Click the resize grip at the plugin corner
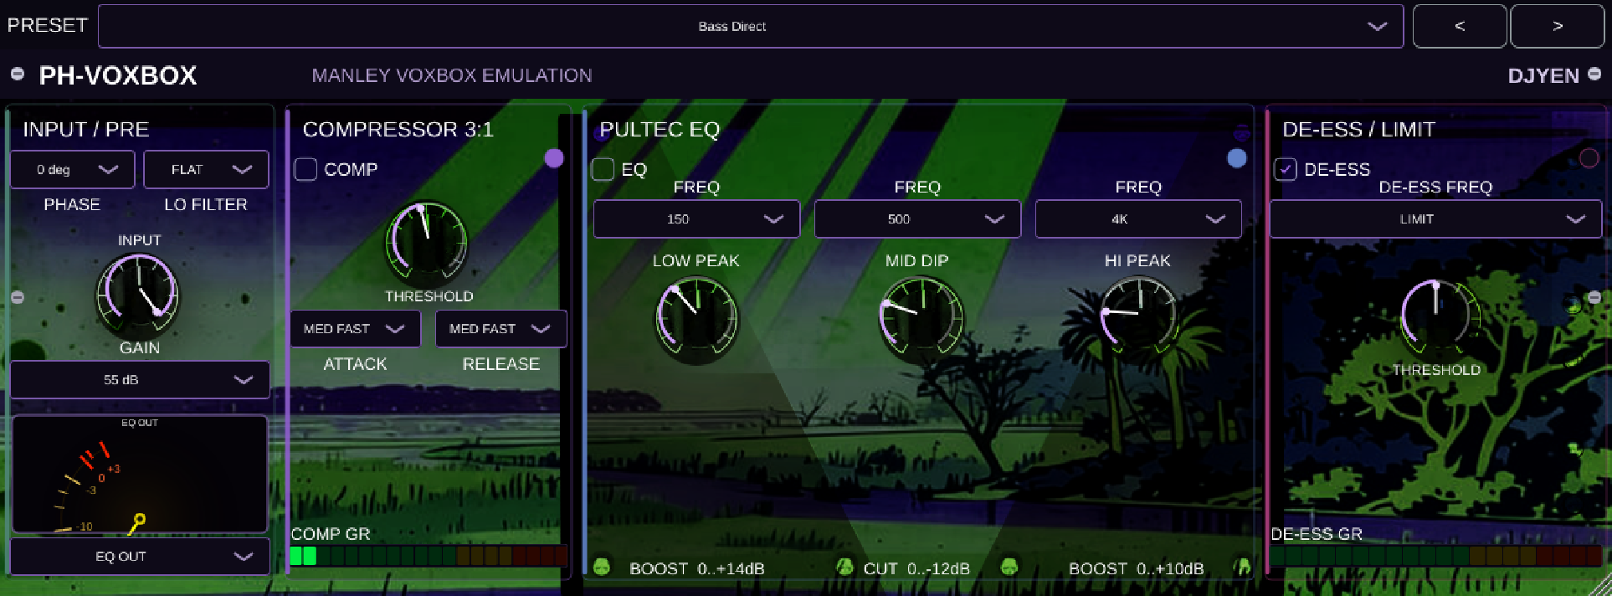This screenshot has width=1612, height=596. (1601, 586)
